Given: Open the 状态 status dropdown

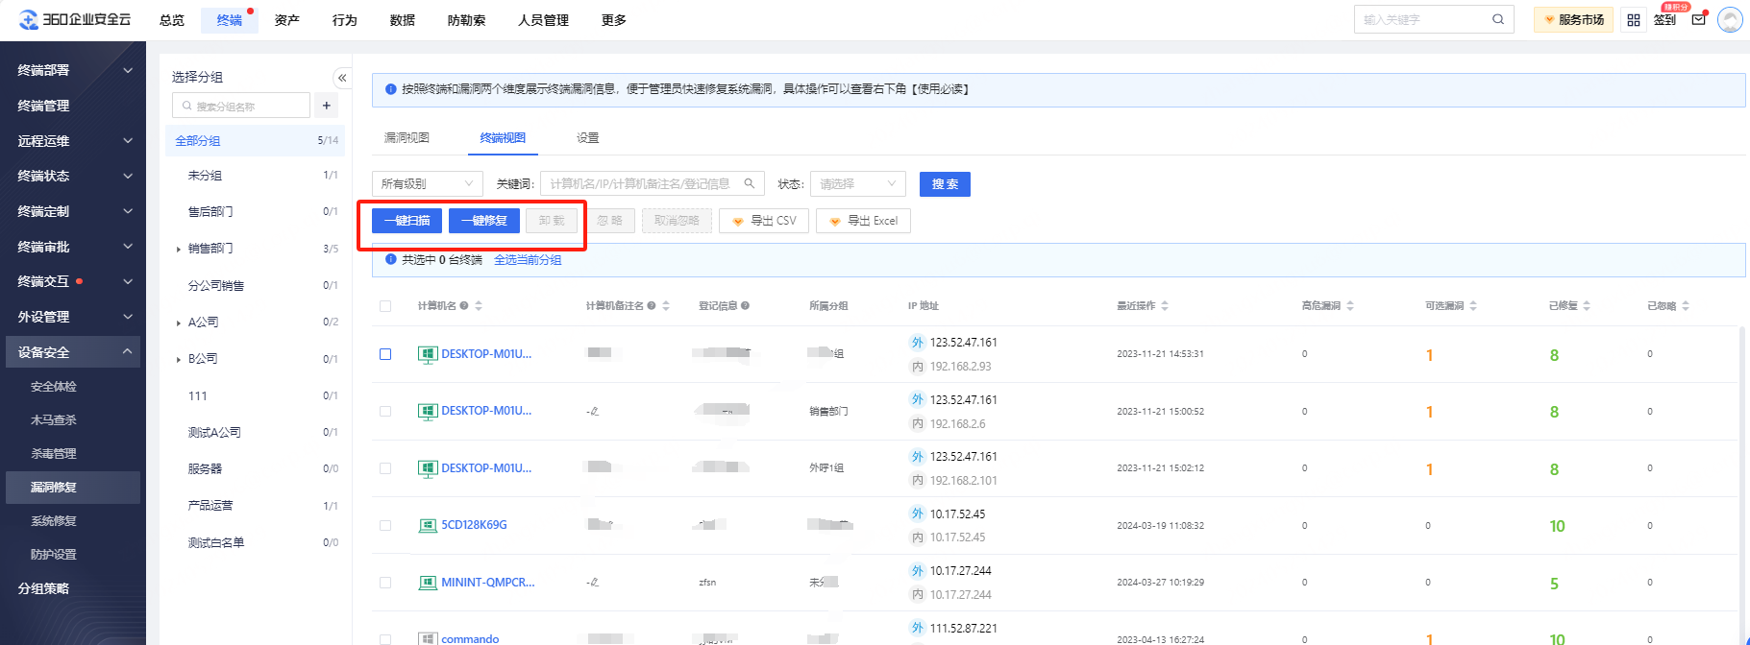Looking at the screenshot, I should pyautogui.click(x=857, y=184).
